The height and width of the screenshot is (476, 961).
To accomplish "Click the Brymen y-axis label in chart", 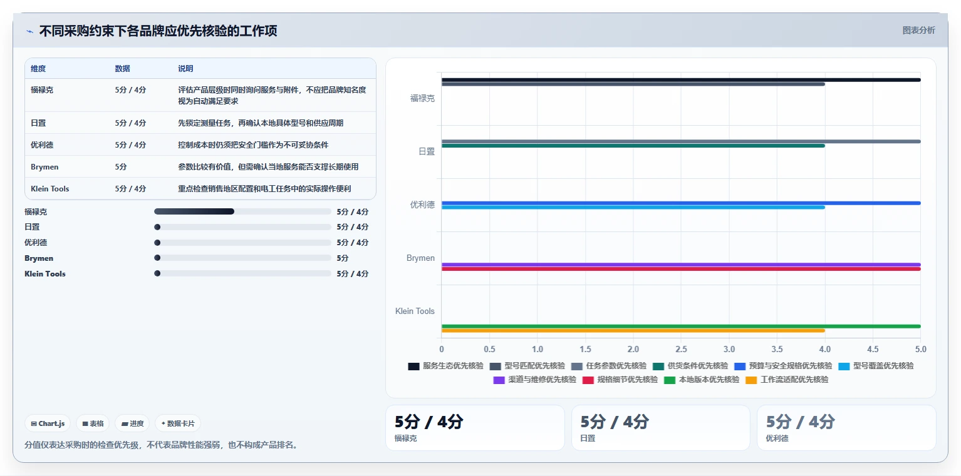I will tap(420, 258).
